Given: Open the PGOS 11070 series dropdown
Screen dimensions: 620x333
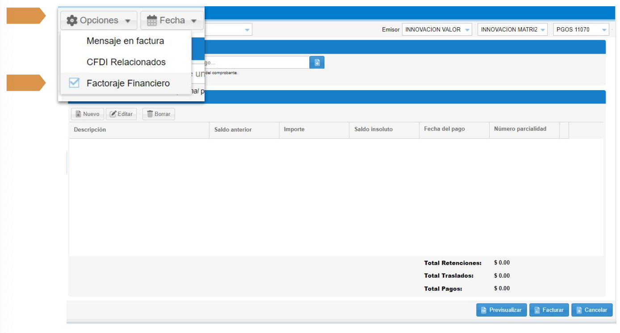Looking at the screenshot, I should pos(581,30).
